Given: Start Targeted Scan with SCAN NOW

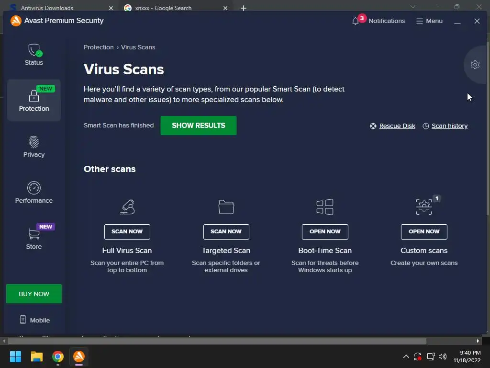Looking at the screenshot, I should click(226, 231).
